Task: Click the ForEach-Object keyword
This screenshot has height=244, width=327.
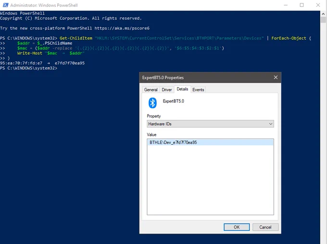Action: [x=289, y=38]
